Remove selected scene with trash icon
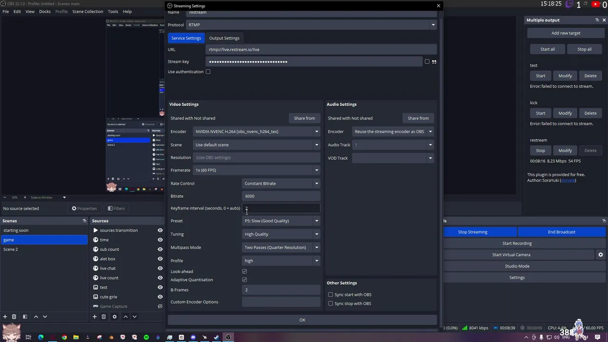This screenshot has height=342, width=608. pos(14,317)
